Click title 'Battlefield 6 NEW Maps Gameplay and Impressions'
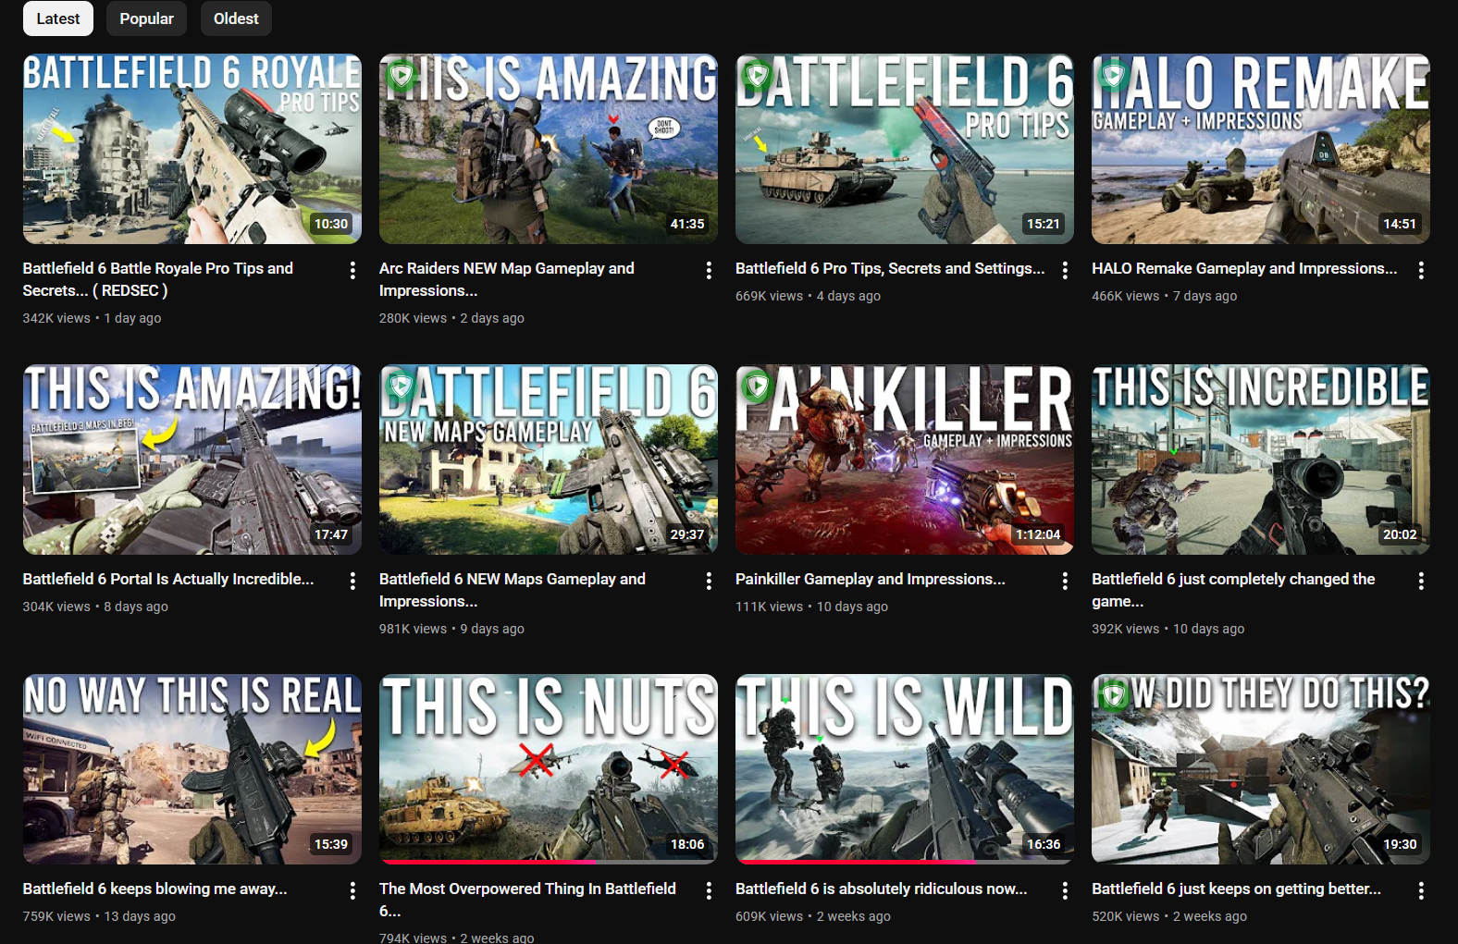This screenshot has width=1458, height=944. click(513, 590)
